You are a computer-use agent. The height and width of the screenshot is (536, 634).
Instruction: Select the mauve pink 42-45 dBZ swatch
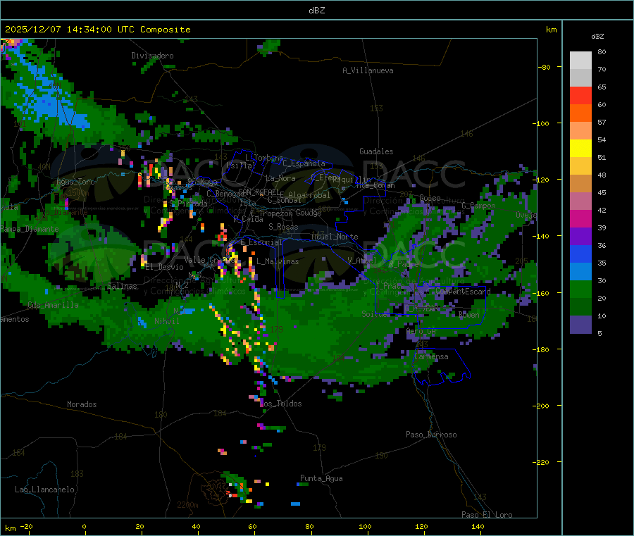pos(580,201)
